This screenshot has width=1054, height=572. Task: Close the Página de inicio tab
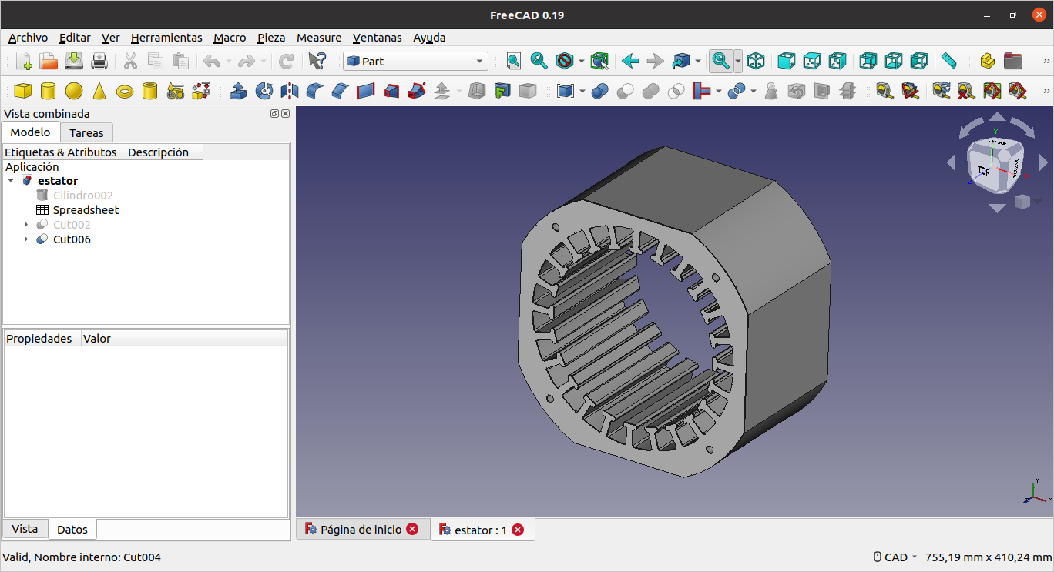click(x=412, y=530)
